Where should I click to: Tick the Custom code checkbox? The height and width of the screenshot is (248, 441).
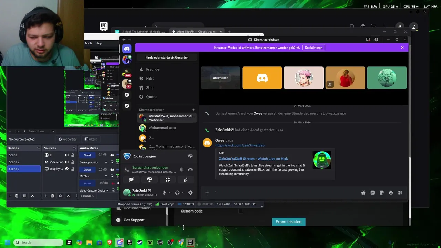click(x=240, y=211)
